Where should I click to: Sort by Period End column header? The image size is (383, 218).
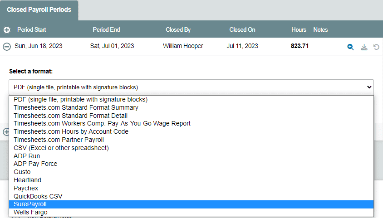pyautogui.click(x=106, y=30)
